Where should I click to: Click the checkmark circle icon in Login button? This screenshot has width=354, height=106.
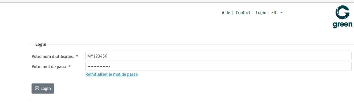tap(37, 88)
